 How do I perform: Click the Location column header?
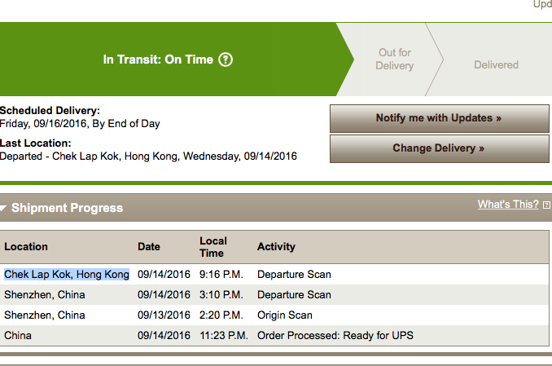[x=26, y=246]
